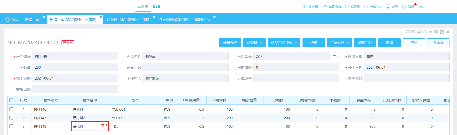Click the hierarchy structure icon

click(x=431, y=32)
